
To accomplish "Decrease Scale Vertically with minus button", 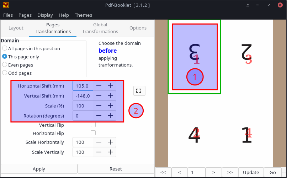I will pos(99,152).
